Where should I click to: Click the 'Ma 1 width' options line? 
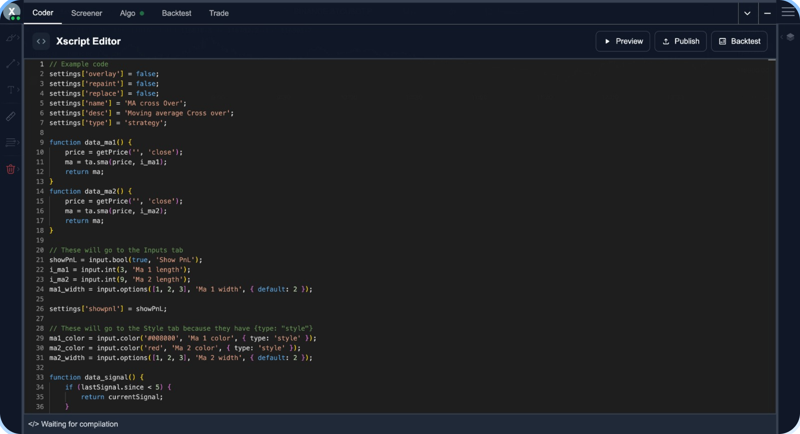181,289
